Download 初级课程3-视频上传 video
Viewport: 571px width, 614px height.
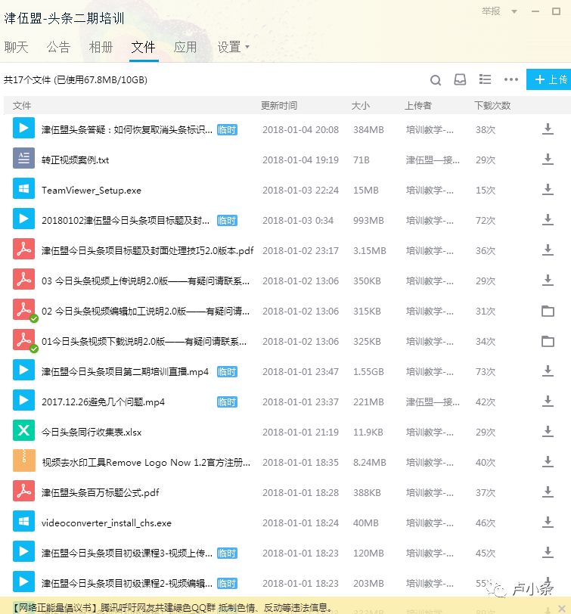point(548,553)
